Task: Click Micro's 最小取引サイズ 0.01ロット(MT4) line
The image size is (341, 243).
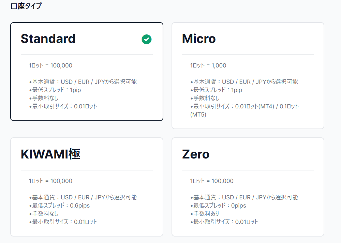Action: tap(244, 110)
